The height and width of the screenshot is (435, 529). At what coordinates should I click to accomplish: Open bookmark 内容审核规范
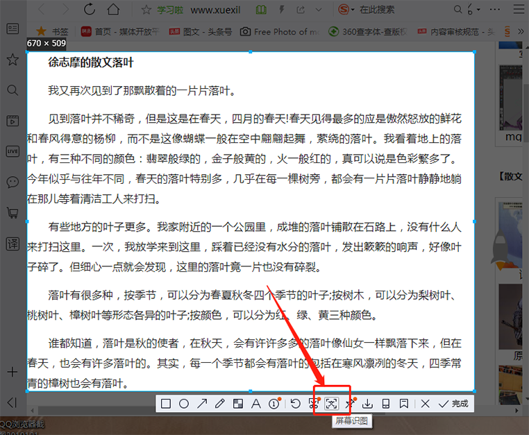coord(457,32)
